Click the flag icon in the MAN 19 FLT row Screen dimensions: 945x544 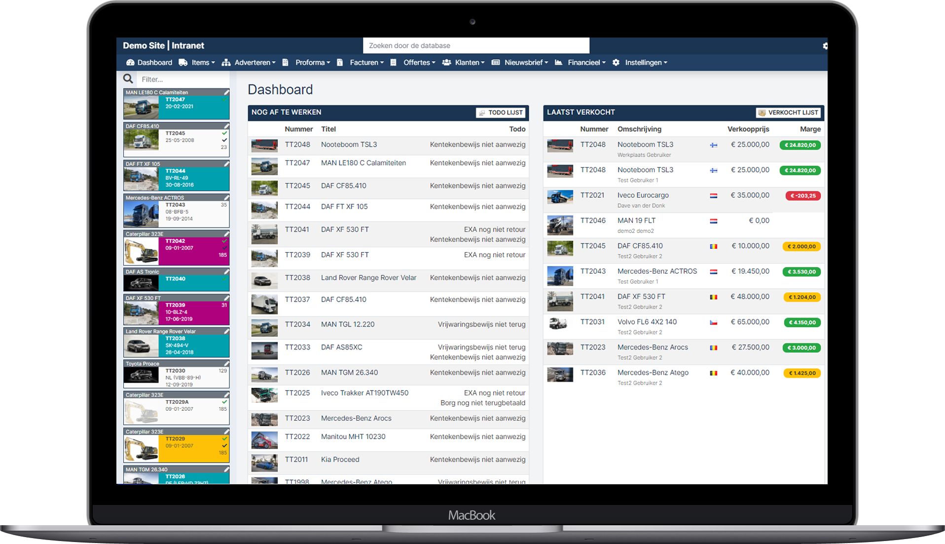pos(714,221)
